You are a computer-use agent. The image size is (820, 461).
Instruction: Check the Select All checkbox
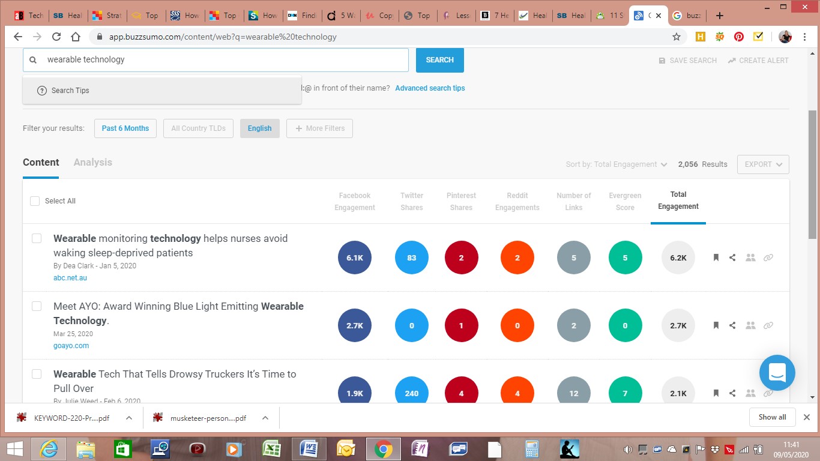coord(35,201)
